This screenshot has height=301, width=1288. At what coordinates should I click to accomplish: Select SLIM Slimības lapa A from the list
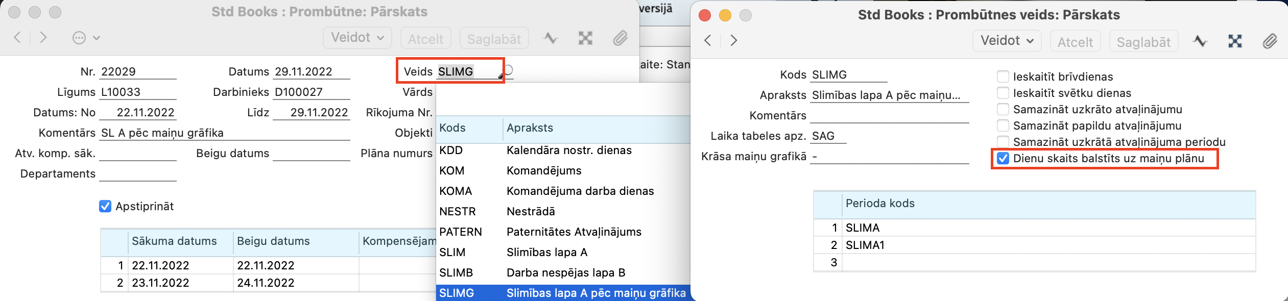click(562, 252)
